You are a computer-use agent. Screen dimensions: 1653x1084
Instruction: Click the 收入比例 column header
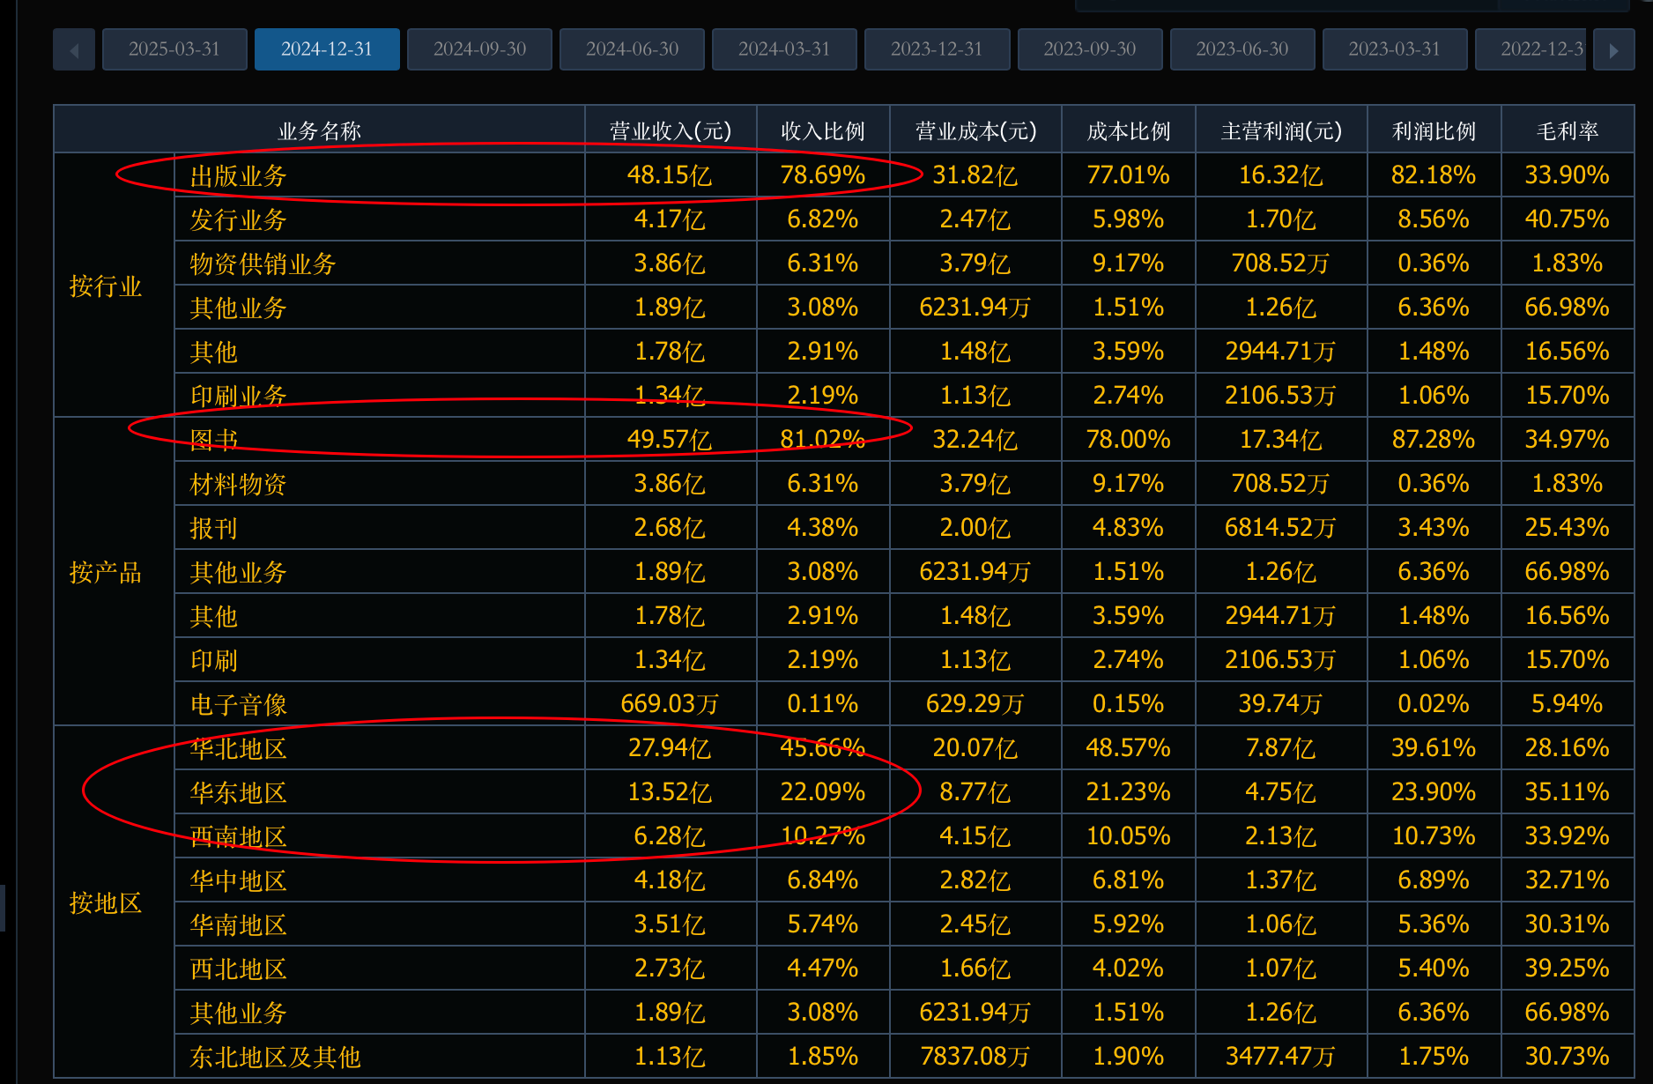[x=823, y=131]
